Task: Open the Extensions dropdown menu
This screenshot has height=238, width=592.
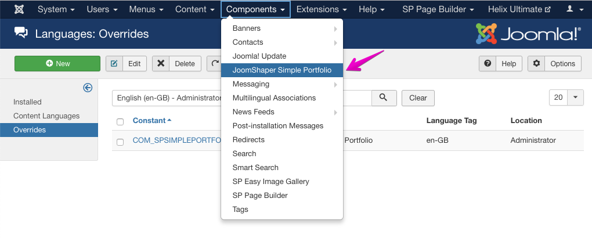Action: click(x=322, y=9)
